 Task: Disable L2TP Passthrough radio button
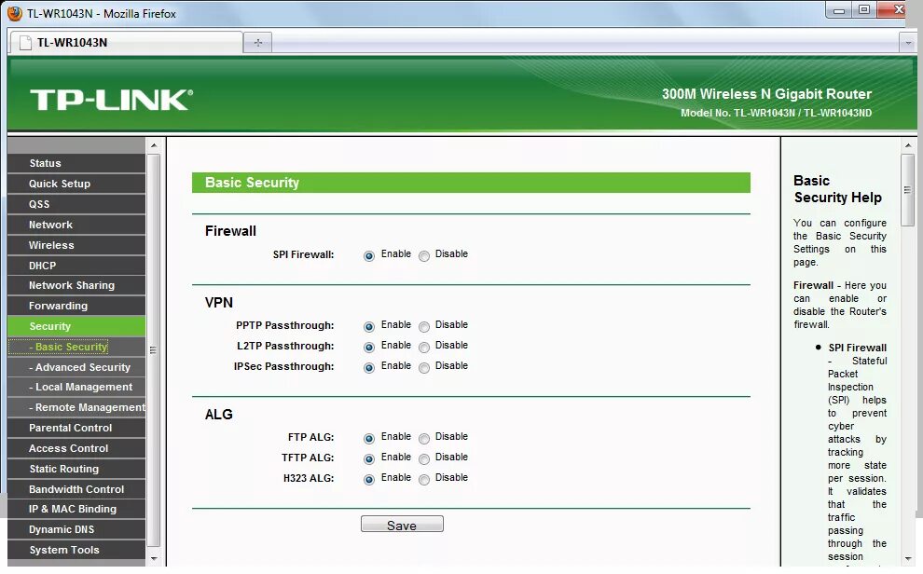coord(424,347)
